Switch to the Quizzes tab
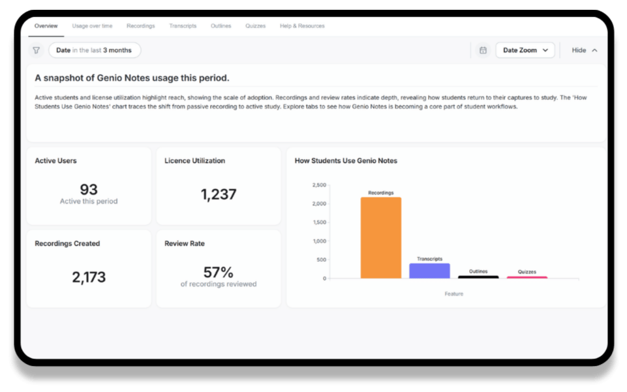The width and height of the screenshot is (627, 392). tap(256, 26)
